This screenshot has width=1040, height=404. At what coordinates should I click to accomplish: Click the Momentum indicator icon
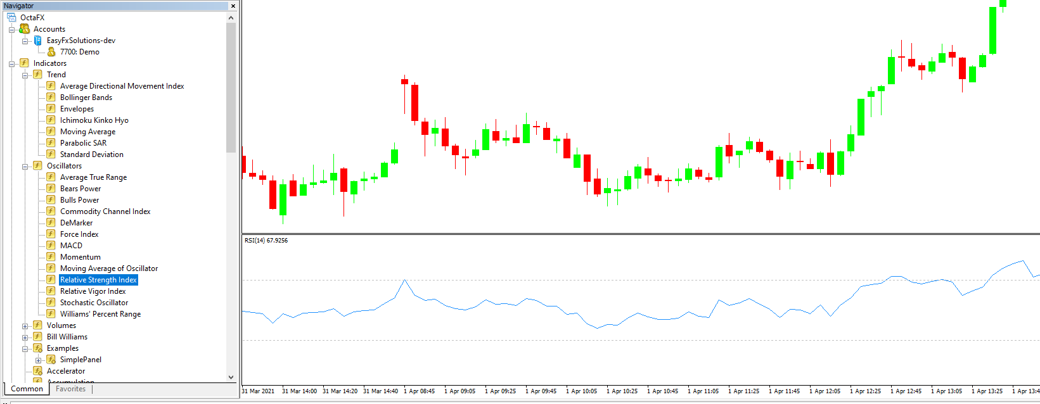(51, 257)
